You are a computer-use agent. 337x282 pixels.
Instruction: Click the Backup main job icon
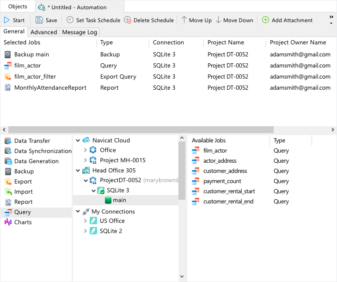pos(7,55)
